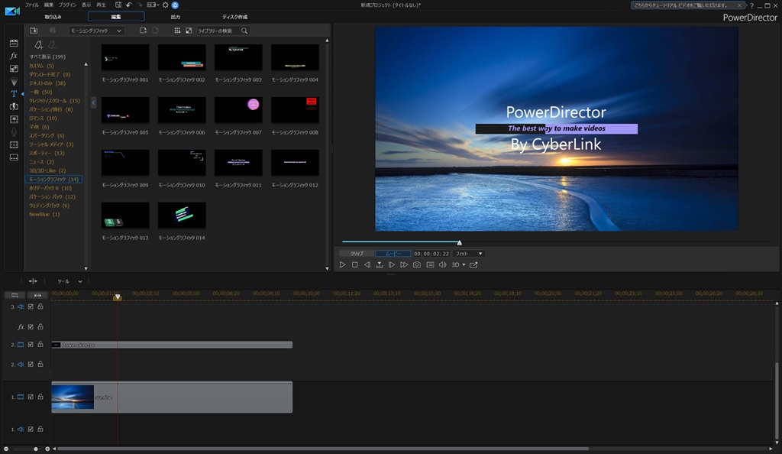Step to previous frame in preview
Screen dimensions: 782x454
pyautogui.click(x=367, y=265)
